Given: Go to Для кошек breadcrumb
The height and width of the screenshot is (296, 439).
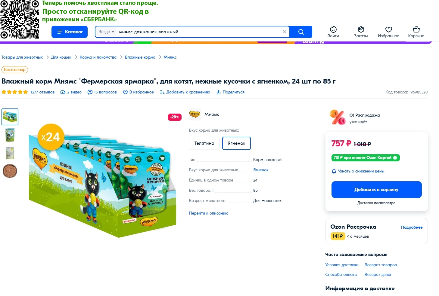Looking at the screenshot, I should pos(61,57).
